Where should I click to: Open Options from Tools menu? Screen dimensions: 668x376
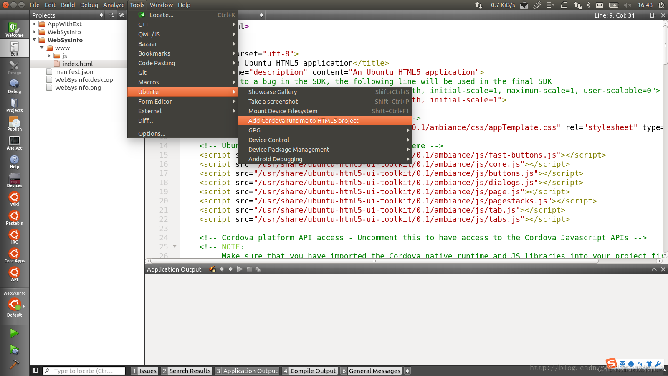click(x=182, y=134)
